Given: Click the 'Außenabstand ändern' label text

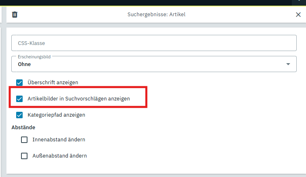Looking at the screenshot, I should tap(59, 156).
